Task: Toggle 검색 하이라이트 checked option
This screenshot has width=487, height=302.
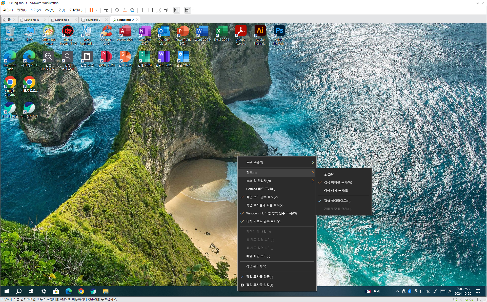Action: tap(337, 201)
